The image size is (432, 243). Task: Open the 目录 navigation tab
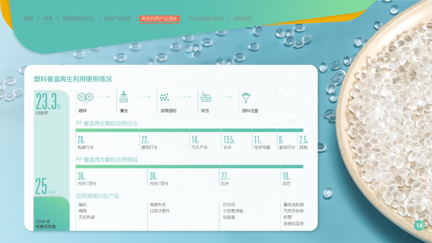(48, 19)
